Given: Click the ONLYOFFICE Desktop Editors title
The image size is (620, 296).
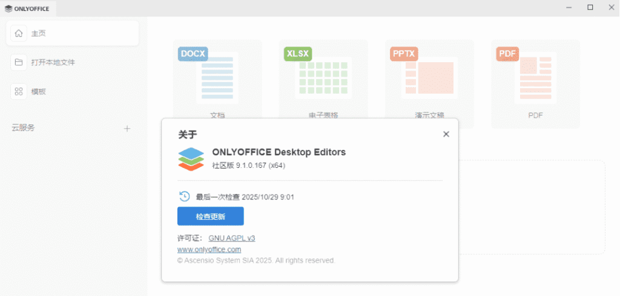Looking at the screenshot, I should (x=279, y=152).
